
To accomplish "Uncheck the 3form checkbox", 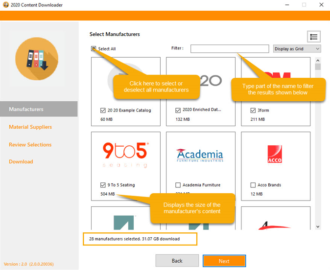I will click(x=253, y=111).
